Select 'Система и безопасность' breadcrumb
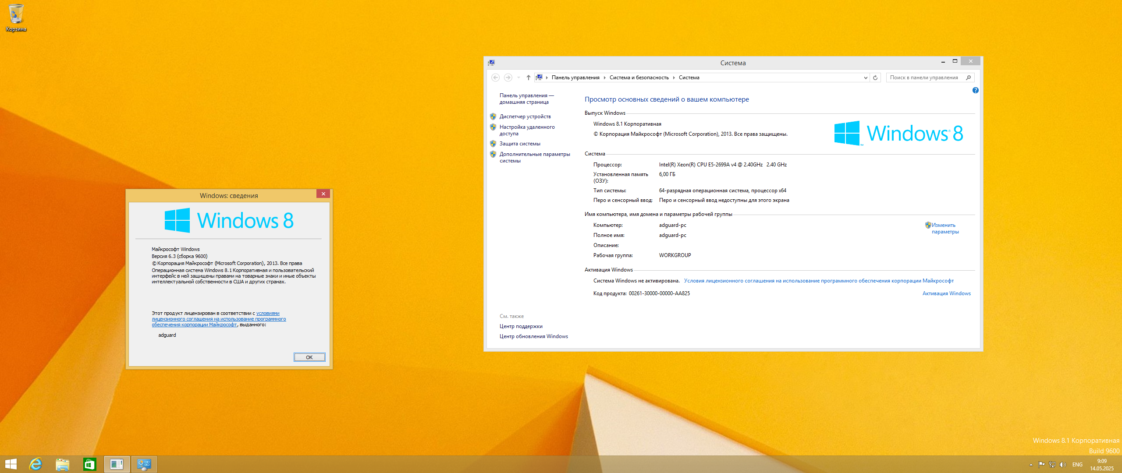Image resolution: width=1122 pixels, height=473 pixels. coord(639,78)
